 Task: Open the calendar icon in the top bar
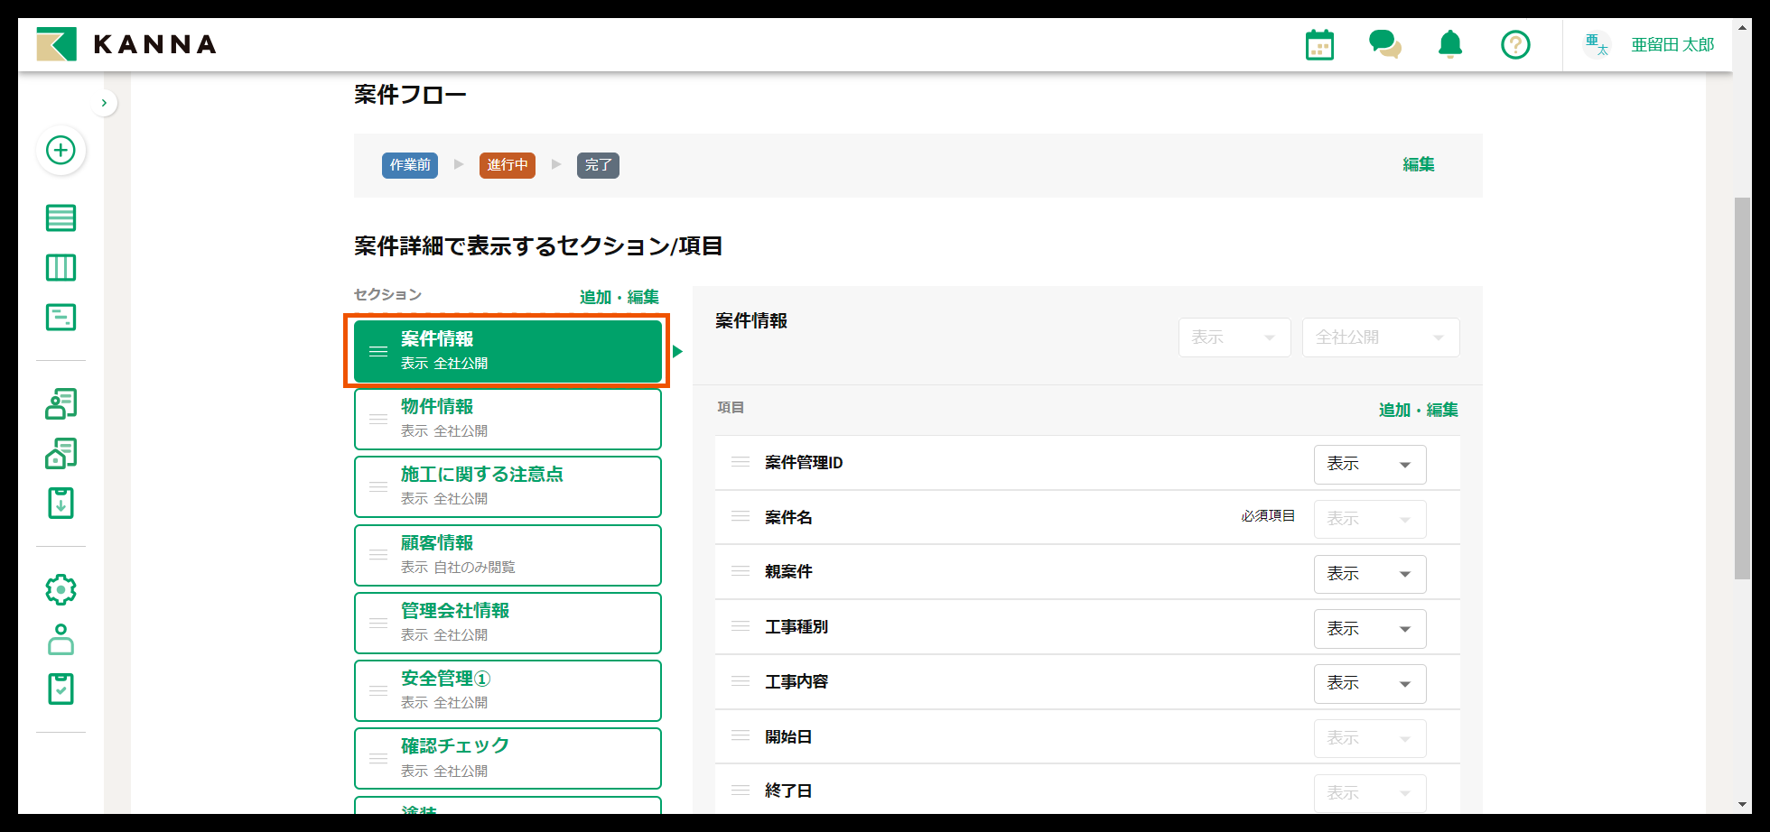point(1319,43)
